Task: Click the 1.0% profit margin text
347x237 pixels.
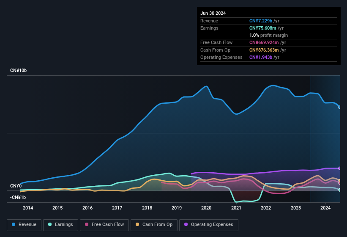Action: tap(269, 35)
